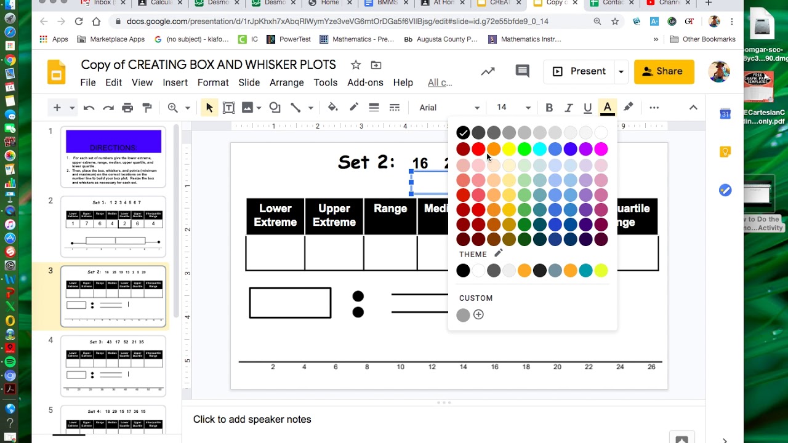Screen dimensions: 788x443
Task: Open the Arrange menu
Action: pyautogui.click(x=287, y=82)
